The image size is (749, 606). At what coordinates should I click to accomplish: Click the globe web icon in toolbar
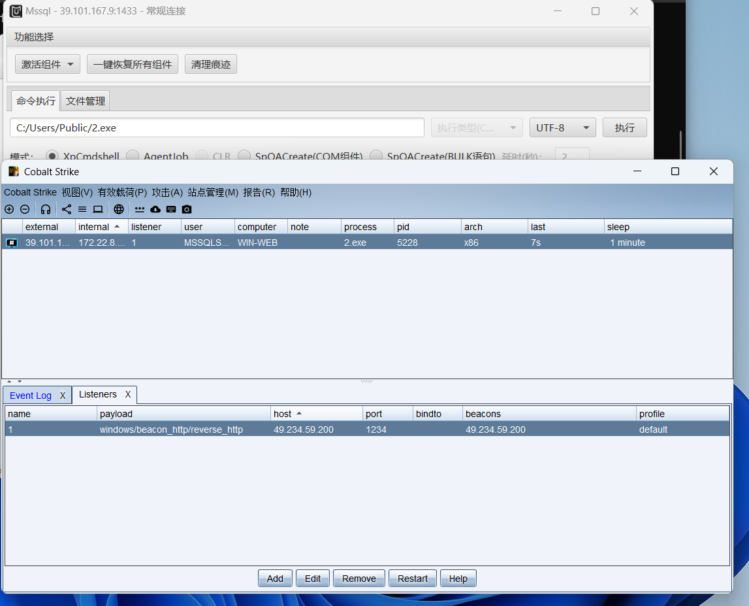(x=119, y=209)
